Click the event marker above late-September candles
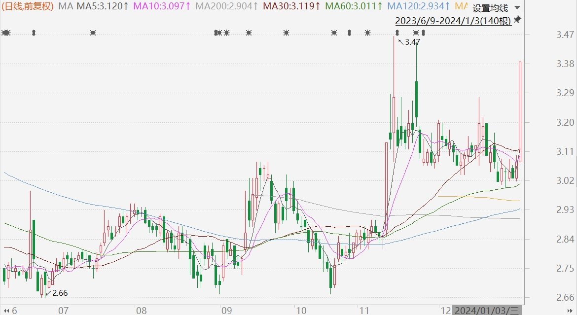 tap(287, 33)
